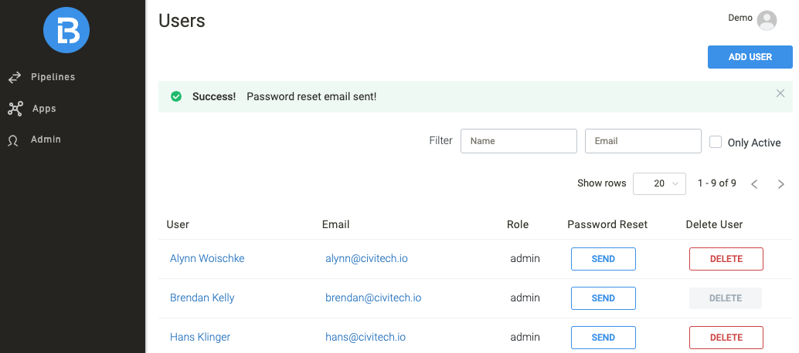Viewport: 799px width, 353px height.
Task: Go to the previous page arrow
Action: 755,184
